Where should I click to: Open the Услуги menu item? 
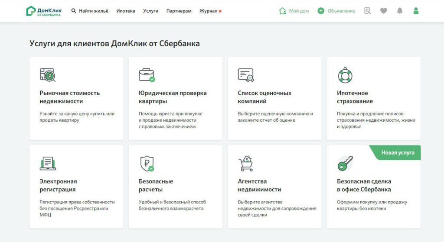click(x=150, y=11)
